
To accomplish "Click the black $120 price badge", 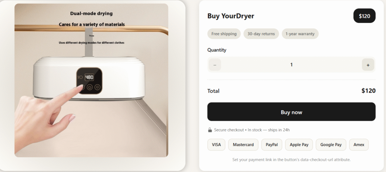I will pyautogui.click(x=365, y=16).
